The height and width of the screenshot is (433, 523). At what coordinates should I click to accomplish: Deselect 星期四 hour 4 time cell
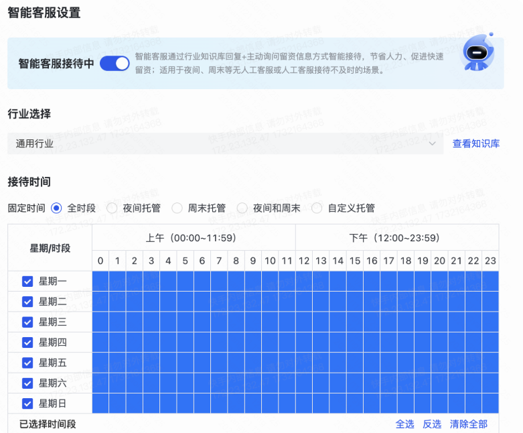168,343
